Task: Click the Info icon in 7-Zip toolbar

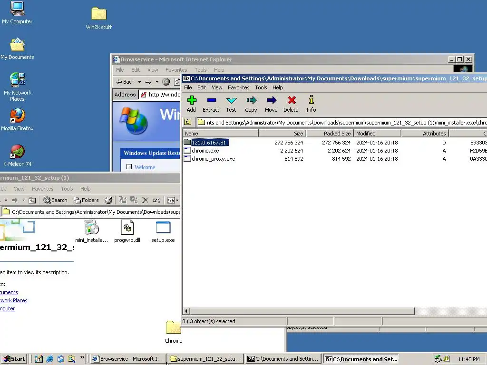Action: (311, 104)
